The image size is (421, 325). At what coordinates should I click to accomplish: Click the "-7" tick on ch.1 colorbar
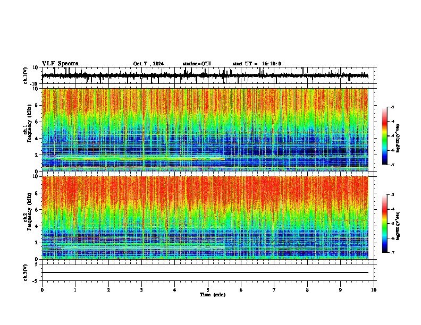pyautogui.click(x=392, y=165)
